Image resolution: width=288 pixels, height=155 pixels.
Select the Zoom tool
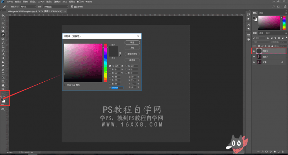(3, 89)
